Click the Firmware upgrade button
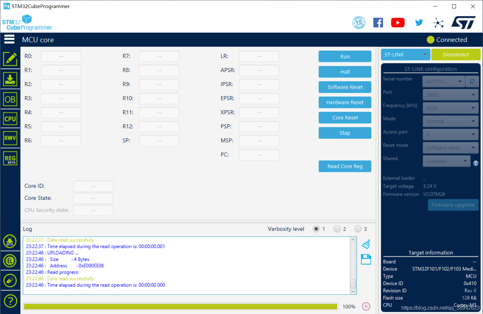Screen dimensions: 483x314 tap(453, 205)
